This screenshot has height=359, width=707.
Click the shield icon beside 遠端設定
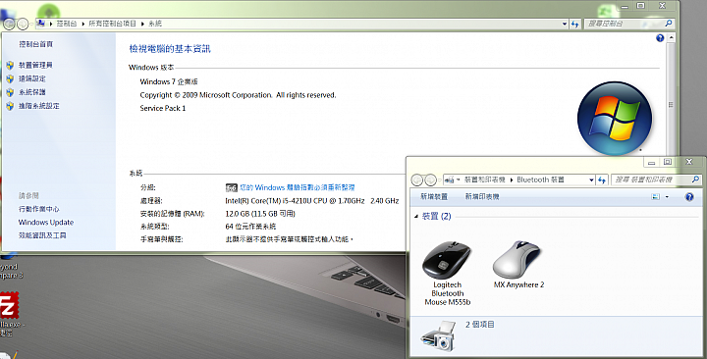point(10,78)
